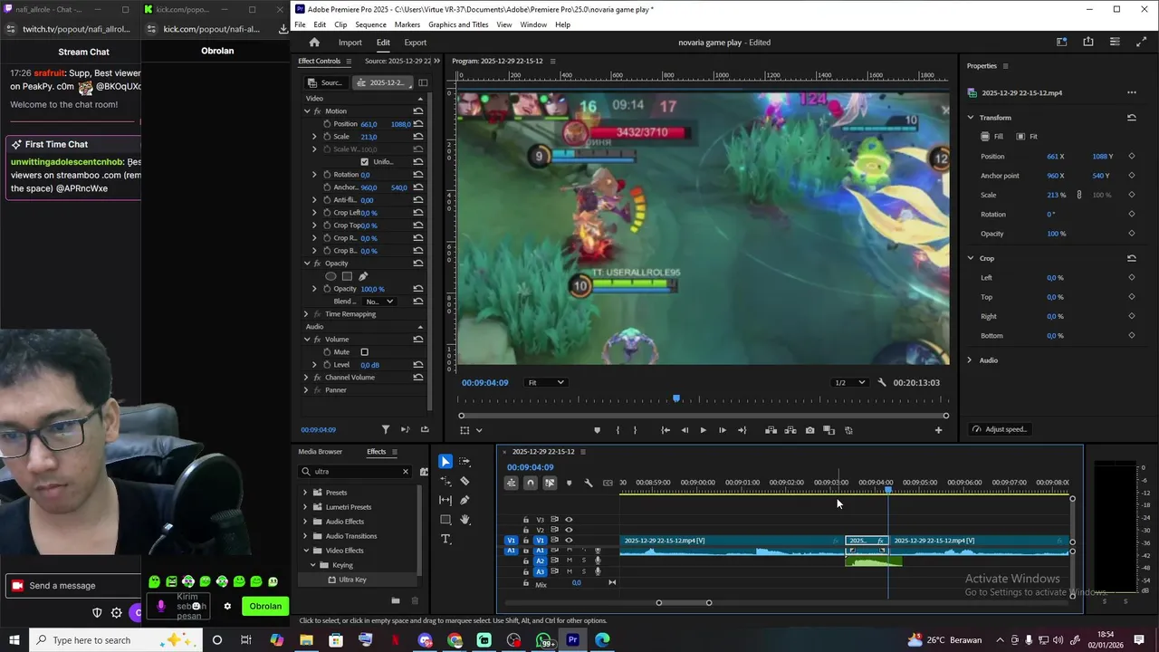This screenshot has height=652, width=1159.
Task: Click the timeline horizontal zoom scrollbar
Action: (684, 602)
